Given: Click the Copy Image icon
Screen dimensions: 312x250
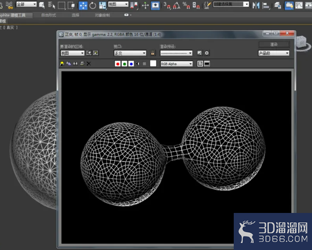Looking at the screenshot, I should coord(69,64).
